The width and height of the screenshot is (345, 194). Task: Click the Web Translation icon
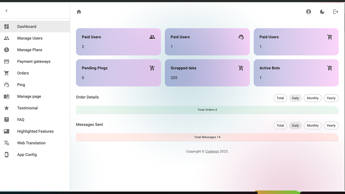(6, 143)
